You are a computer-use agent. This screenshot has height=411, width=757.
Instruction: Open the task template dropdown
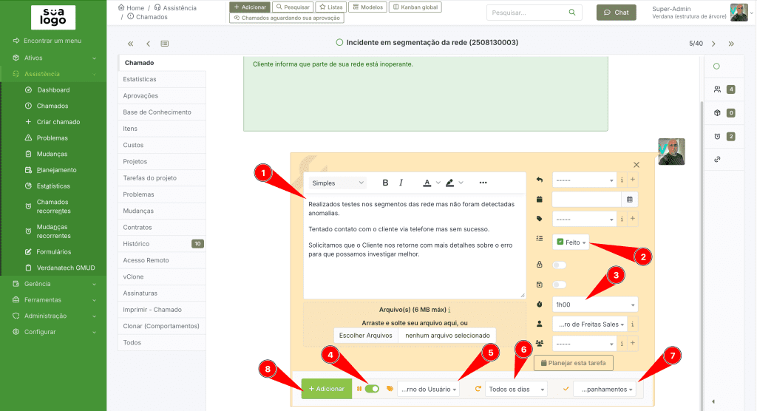[x=584, y=180]
